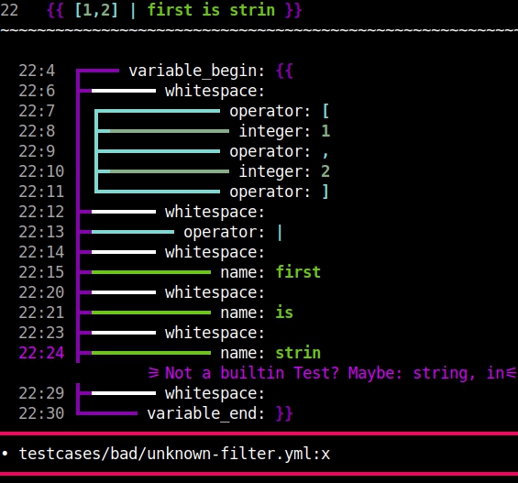This screenshot has width=518, height=483.
Task: Click the 'Not a builtin Test?' error message
Action: [x=332, y=373]
